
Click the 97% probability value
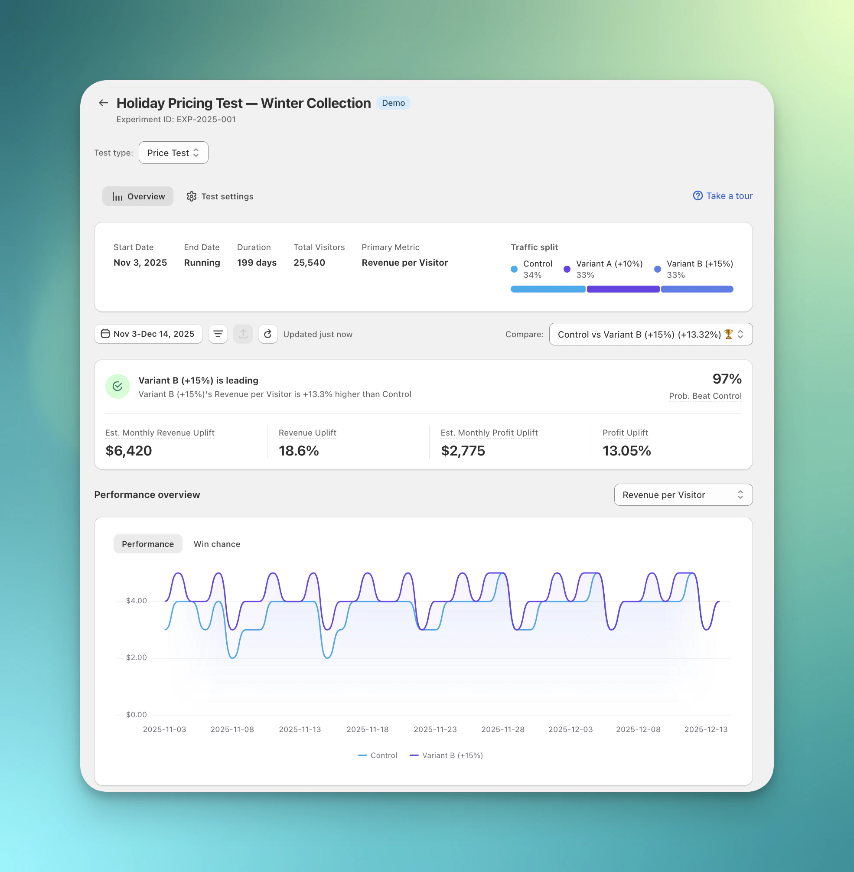click(727, 379)
